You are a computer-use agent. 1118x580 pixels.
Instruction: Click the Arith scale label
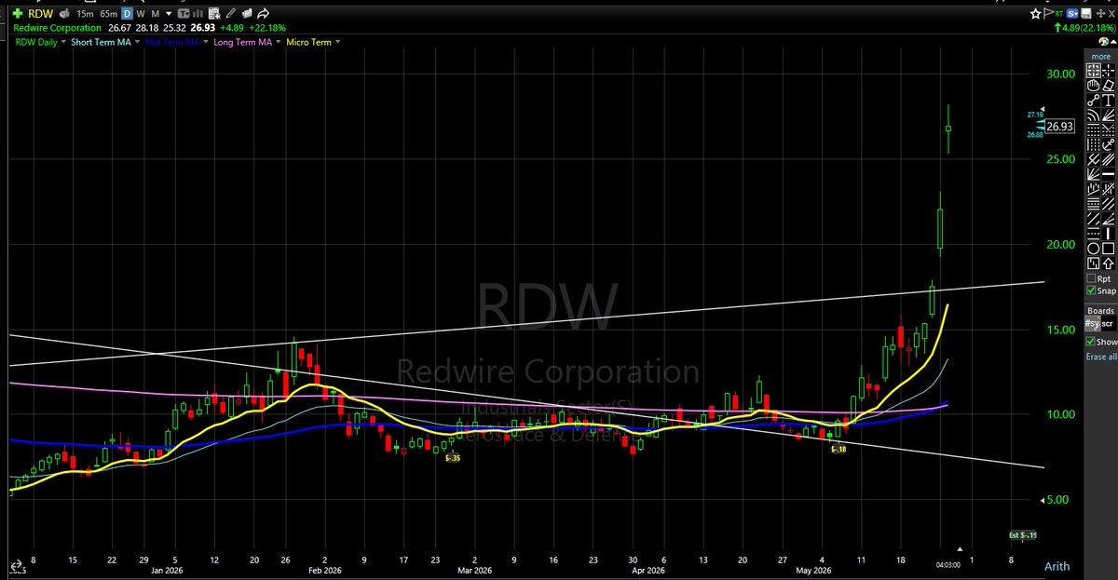point(1057,566)
